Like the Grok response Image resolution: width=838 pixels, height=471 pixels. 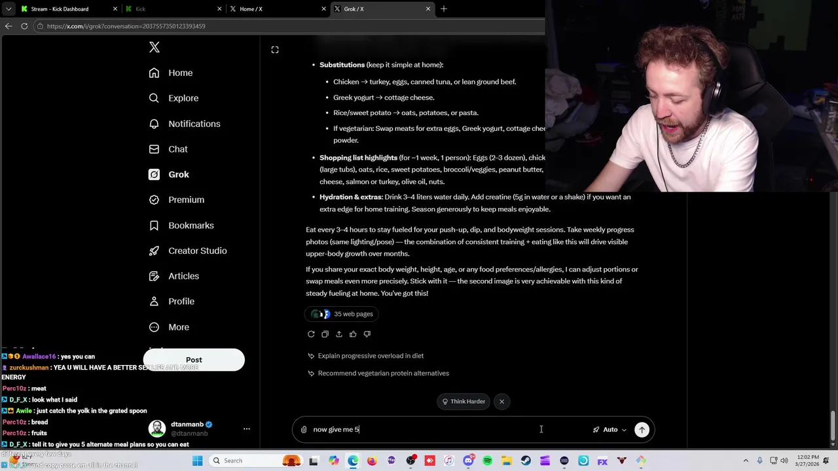(353, 334)
